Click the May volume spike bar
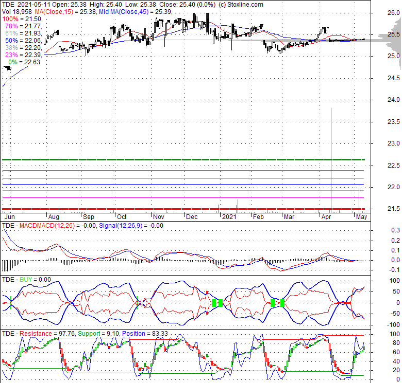 (x=359, y=200)
